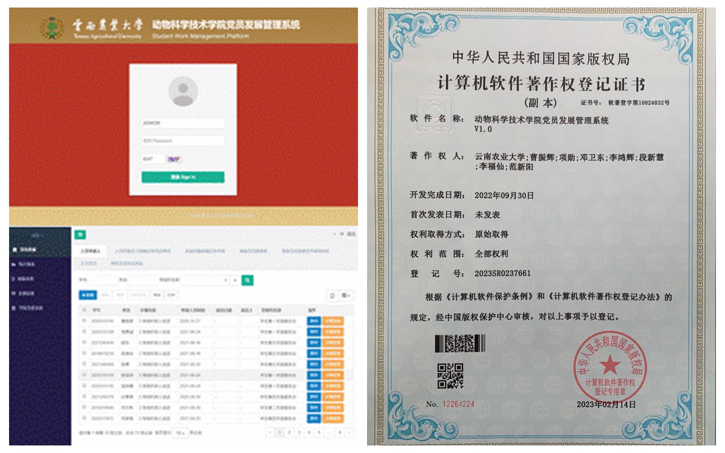This screenshot has width=725, height=453.
Task: Click the 未发表 publication status text
Action: tap(487, 215)
